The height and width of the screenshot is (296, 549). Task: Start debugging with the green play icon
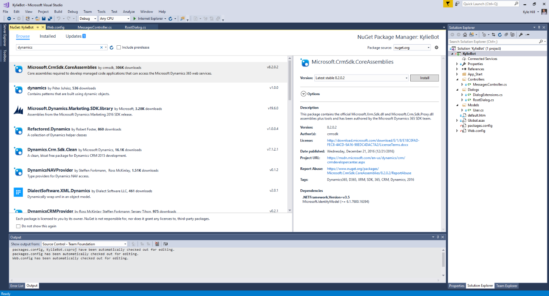tap(134, 18)
